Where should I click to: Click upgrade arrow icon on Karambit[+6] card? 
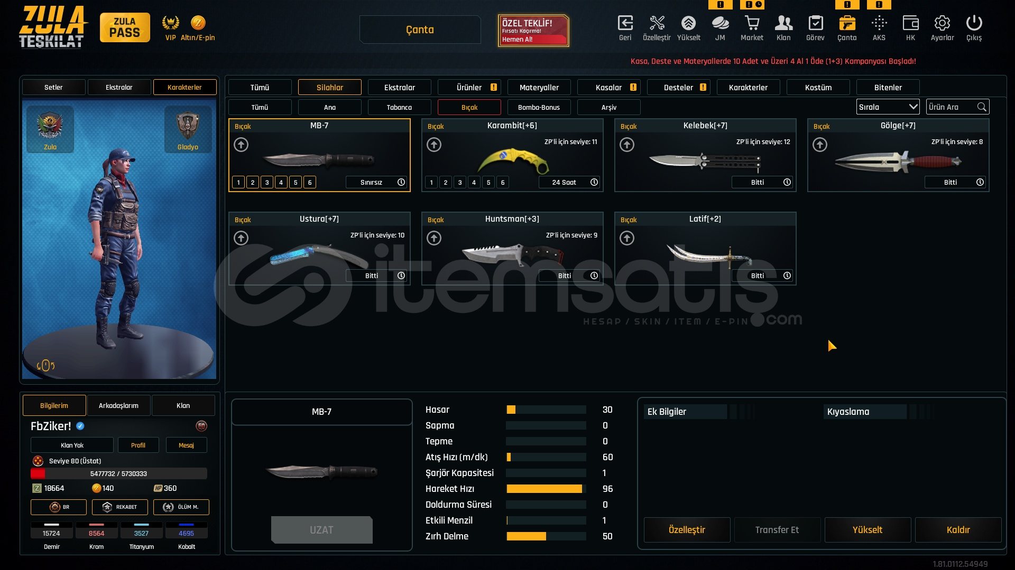click(x=434, y=145)
